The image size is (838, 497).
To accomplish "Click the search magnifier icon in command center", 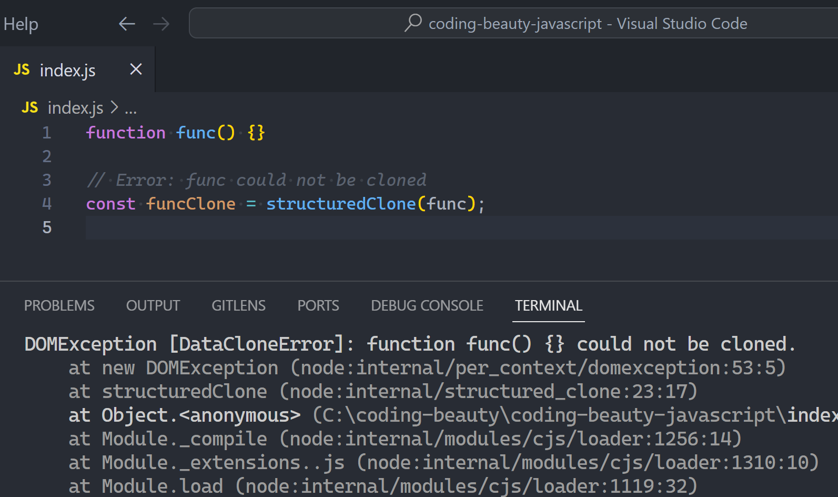I will coord(413,23).
